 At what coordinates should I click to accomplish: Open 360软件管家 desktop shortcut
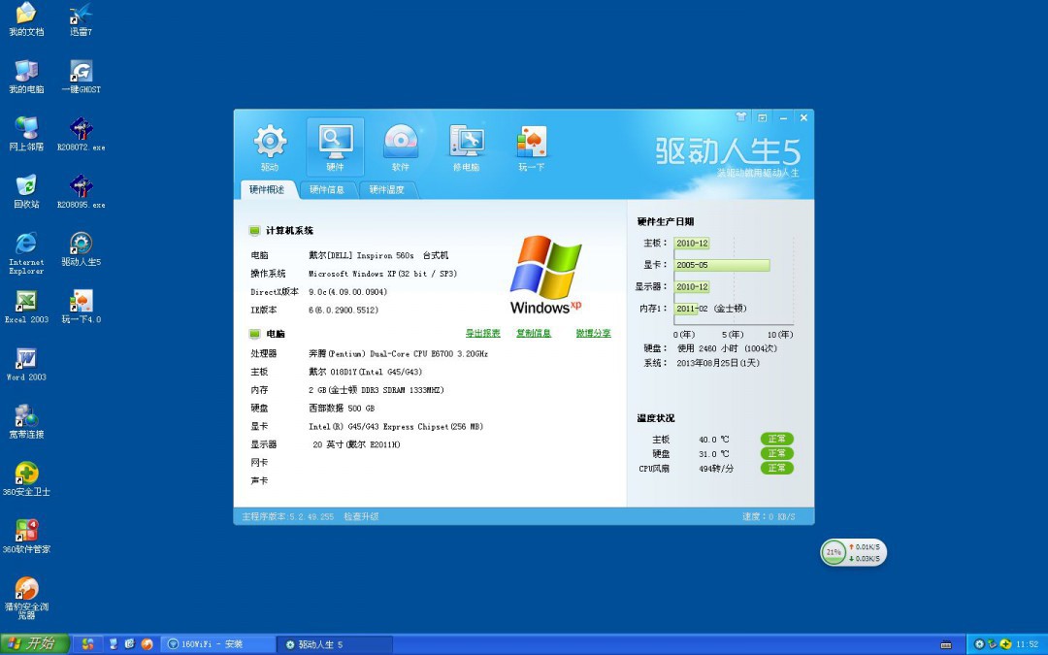coord(26,537)
